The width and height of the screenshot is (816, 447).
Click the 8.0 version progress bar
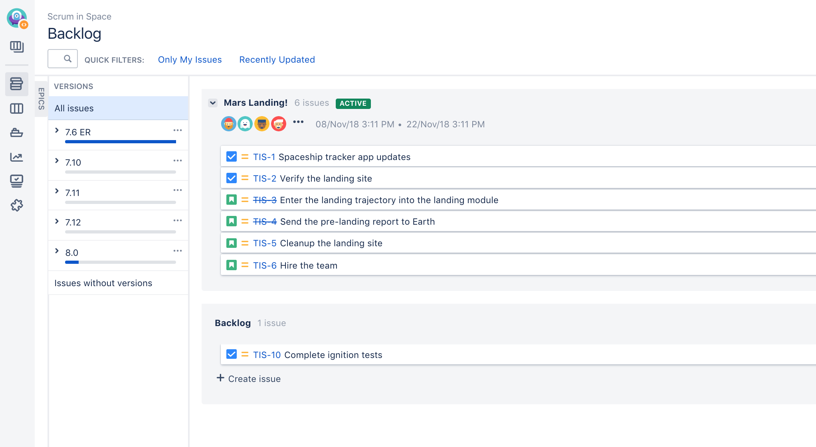click(120, 262)
